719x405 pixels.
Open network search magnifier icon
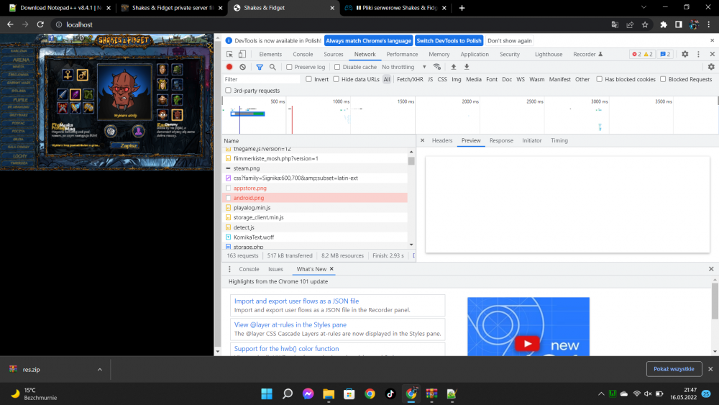273,67
